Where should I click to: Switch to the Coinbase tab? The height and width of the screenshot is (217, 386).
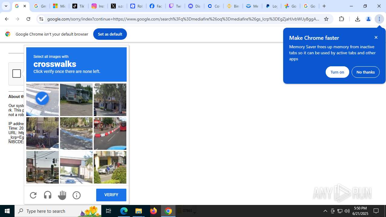214,6
